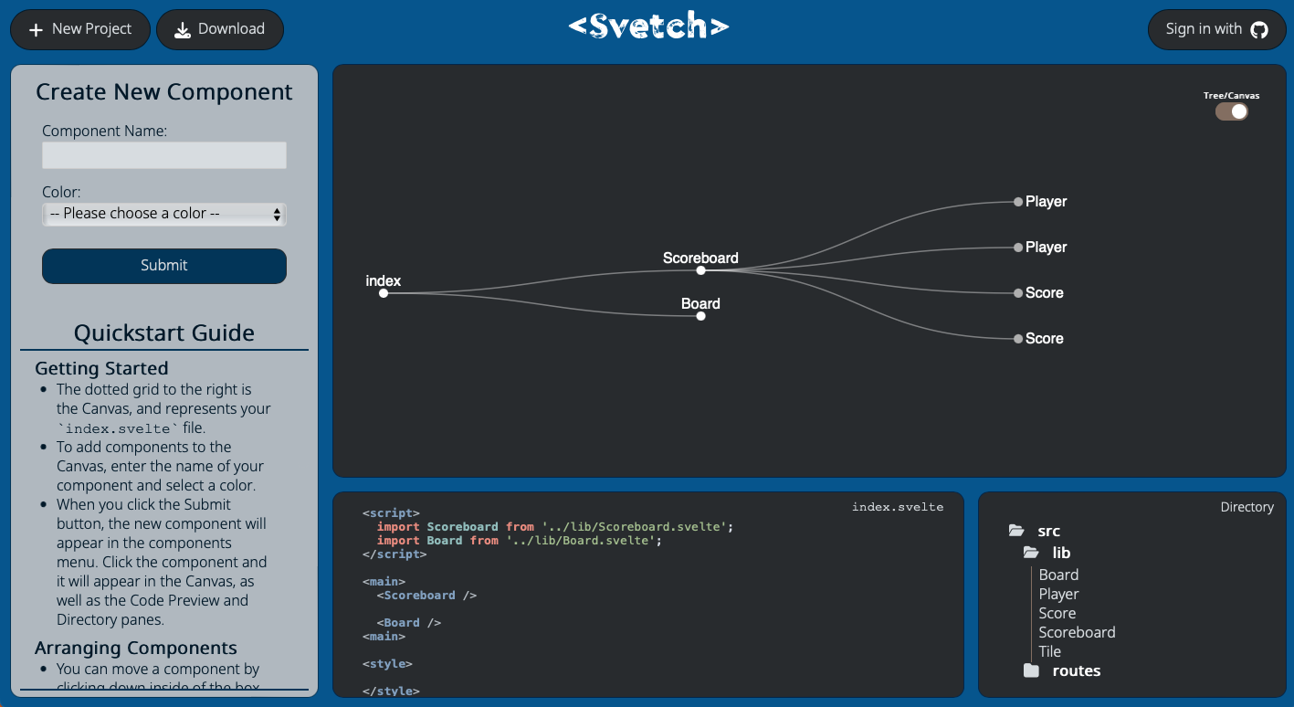
Task: Click the Scoreboard tree node
Action: pos(700,270)
